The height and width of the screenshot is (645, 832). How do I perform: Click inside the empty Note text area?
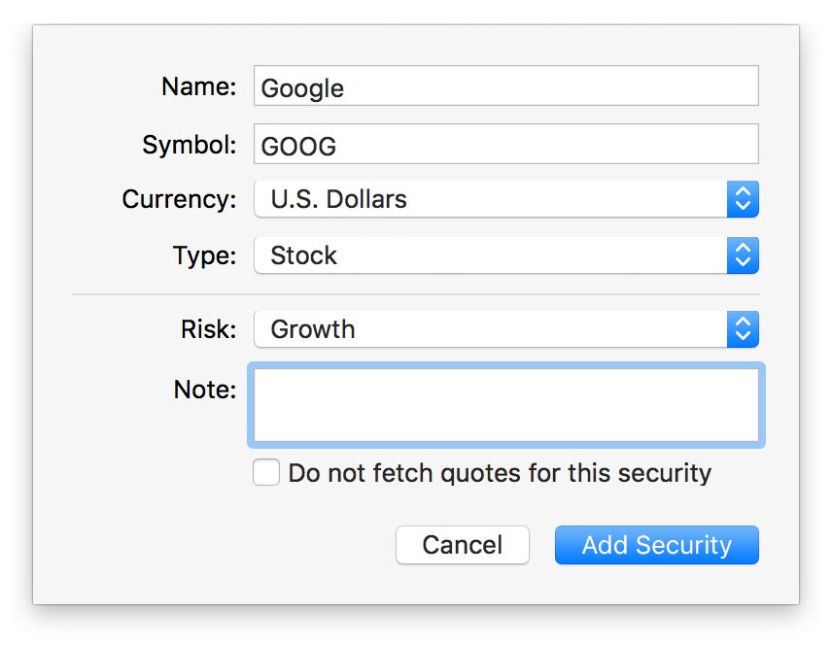pyautogui.click(x=505, y=405)
